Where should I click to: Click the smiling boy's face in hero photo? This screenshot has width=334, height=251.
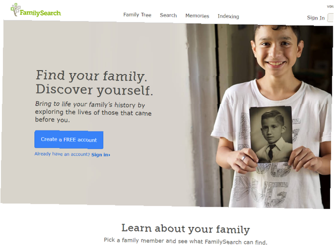pos(276,50)
